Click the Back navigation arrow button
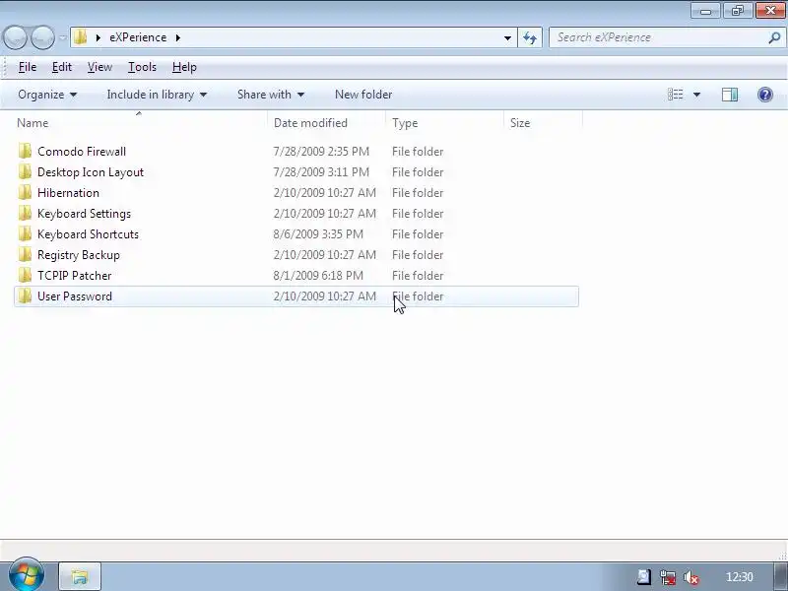This screenshot has height=591, width=788. tap(15, 37)
